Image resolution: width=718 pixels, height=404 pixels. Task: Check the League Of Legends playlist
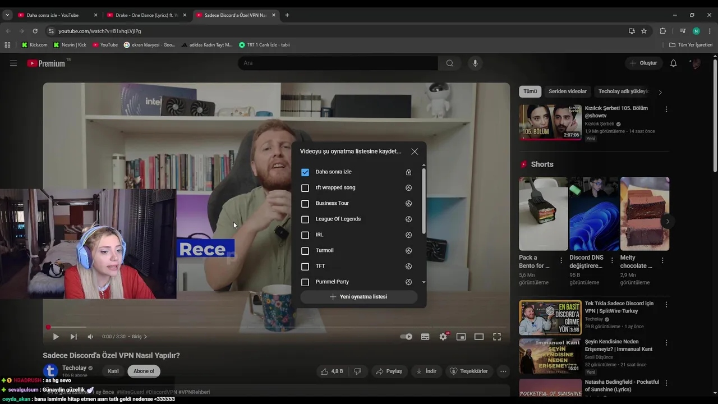305,219
